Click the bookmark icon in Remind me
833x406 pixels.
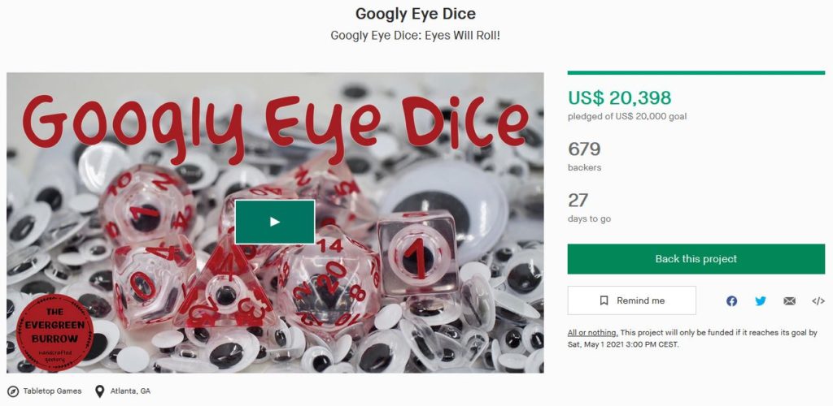(x=604, y=300)
